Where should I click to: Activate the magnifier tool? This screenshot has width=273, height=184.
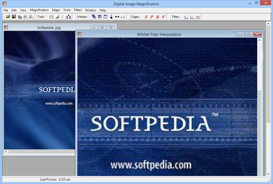pyautogui.click(x=63, y=17)
